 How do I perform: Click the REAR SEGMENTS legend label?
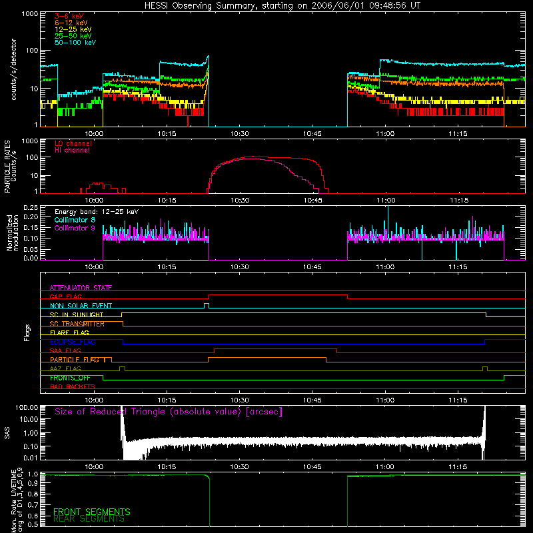[x=89, y=519]
